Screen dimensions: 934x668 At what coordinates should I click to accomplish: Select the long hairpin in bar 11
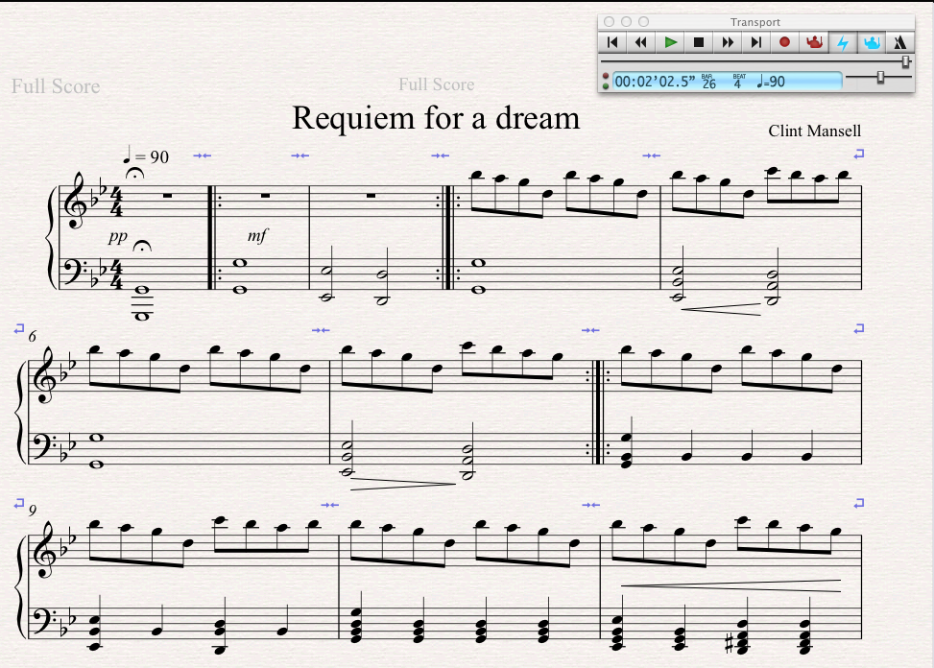click(730, 585)
